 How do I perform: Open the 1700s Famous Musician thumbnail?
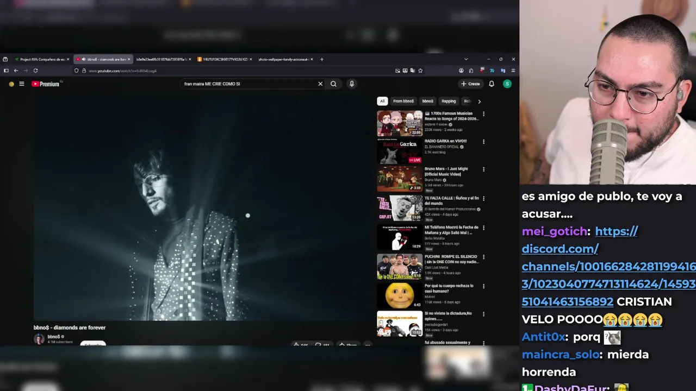click(x=400, y=123)
